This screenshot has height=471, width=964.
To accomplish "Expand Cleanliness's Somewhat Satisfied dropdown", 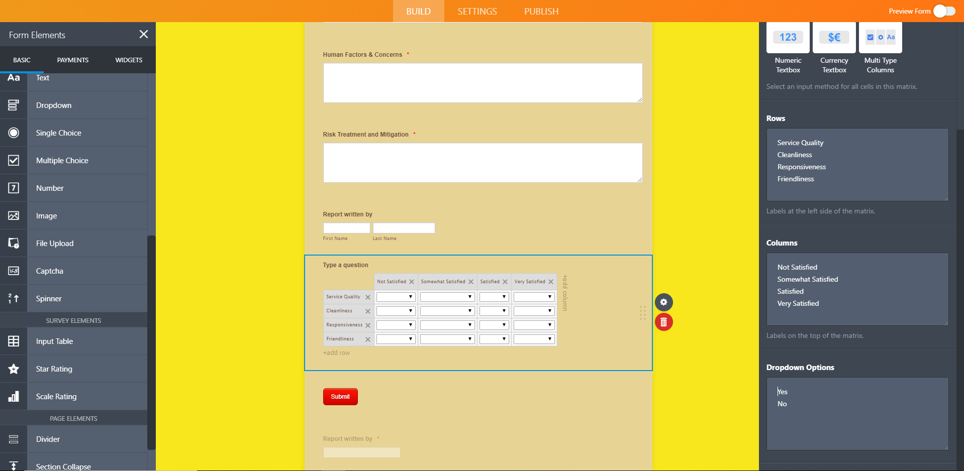I will coord(447,310).
